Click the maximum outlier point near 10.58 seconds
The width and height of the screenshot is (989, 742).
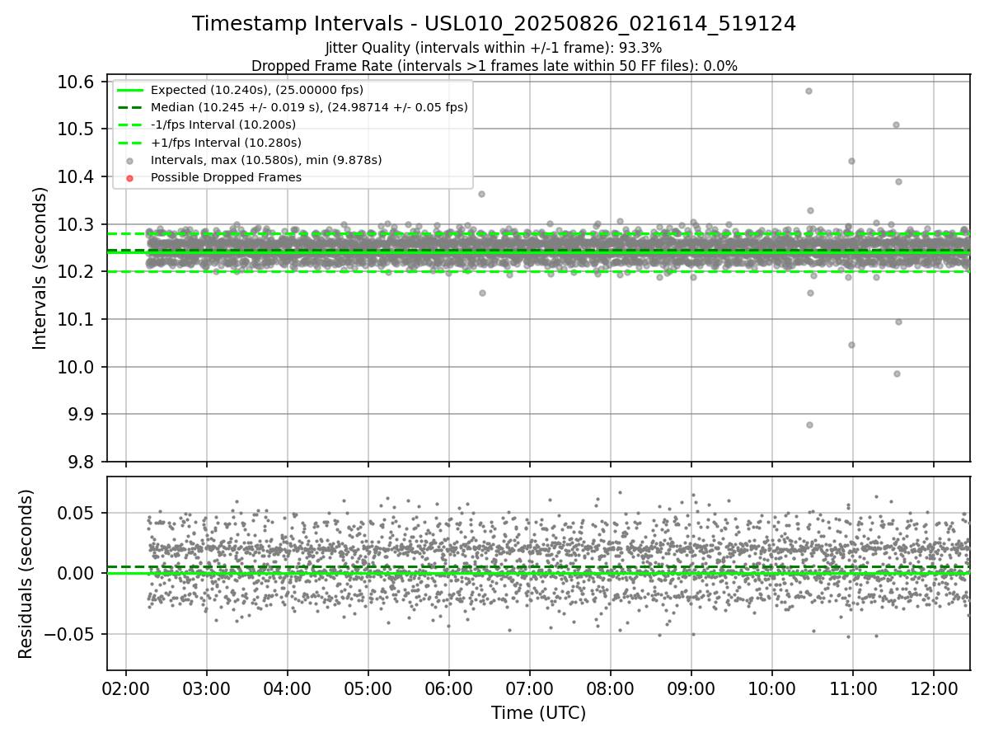(809, 91)
